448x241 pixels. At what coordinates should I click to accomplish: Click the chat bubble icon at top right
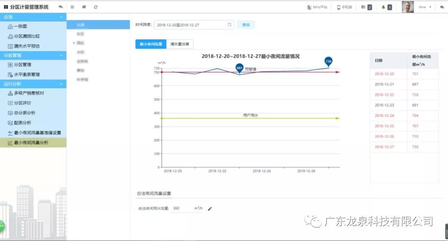[x=442, y=7]
